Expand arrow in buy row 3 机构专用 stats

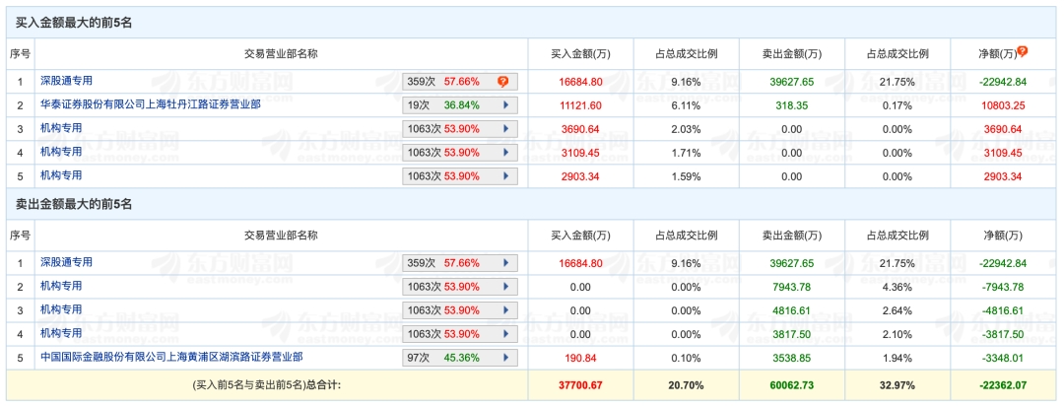(505, 129)
